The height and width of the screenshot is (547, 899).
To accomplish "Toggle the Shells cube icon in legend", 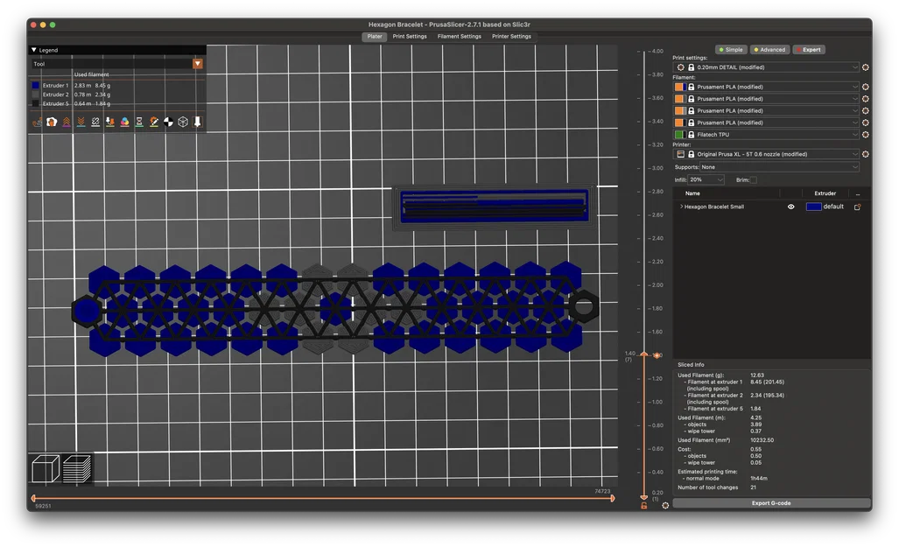I will tap(183, 123).
